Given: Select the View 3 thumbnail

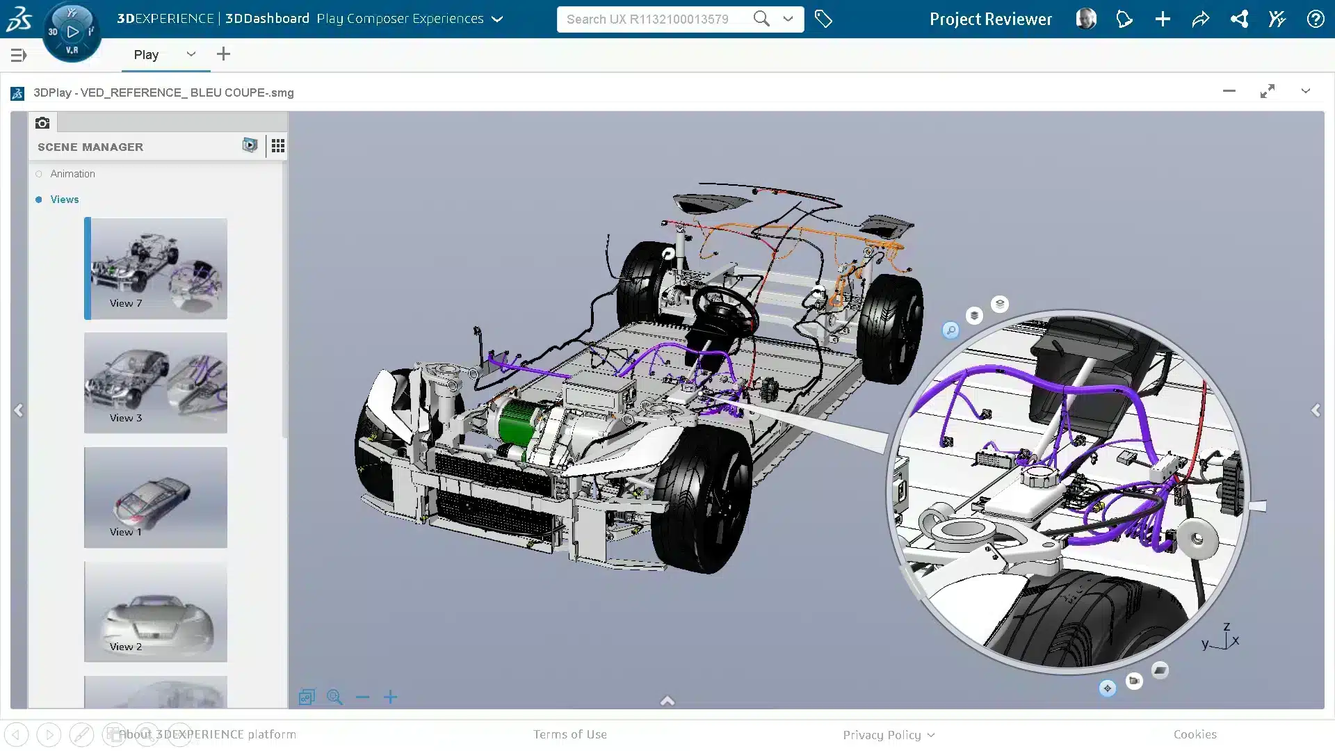Looking at the screenshot, I should pyautogui.click(x=155, y=382).
